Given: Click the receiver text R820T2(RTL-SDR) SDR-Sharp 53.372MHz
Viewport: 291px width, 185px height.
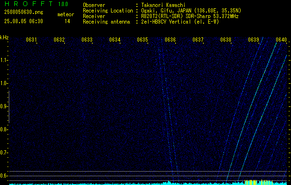Looking at the screenshot, I should coord(190,16).
